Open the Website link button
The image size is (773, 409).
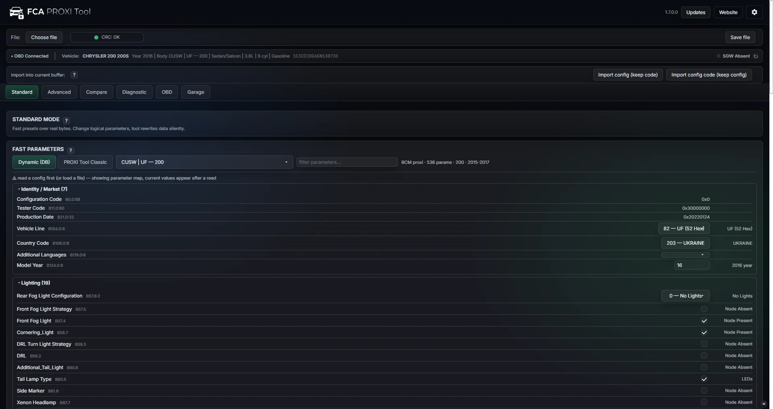728,12
